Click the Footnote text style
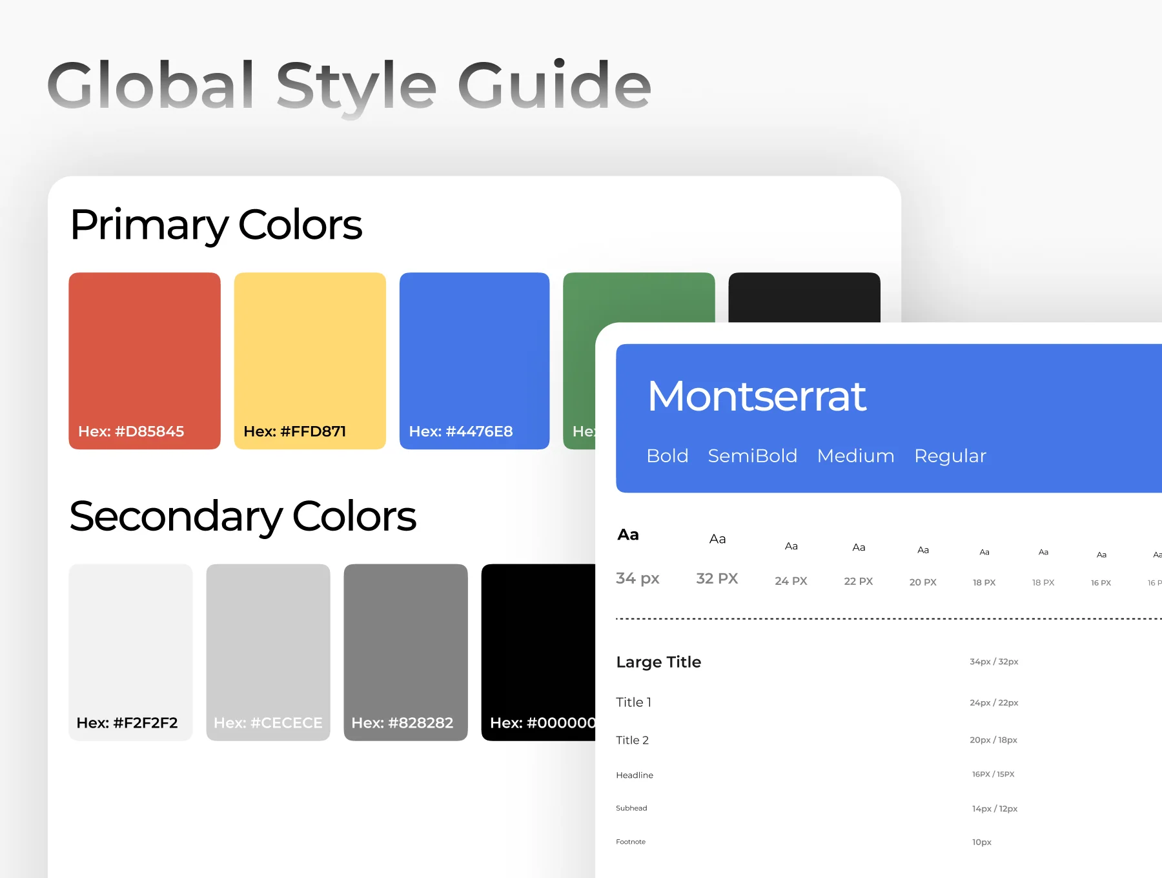Image resolution: width=1162 pixels, height=878 pixels. (x=631, y=841)
